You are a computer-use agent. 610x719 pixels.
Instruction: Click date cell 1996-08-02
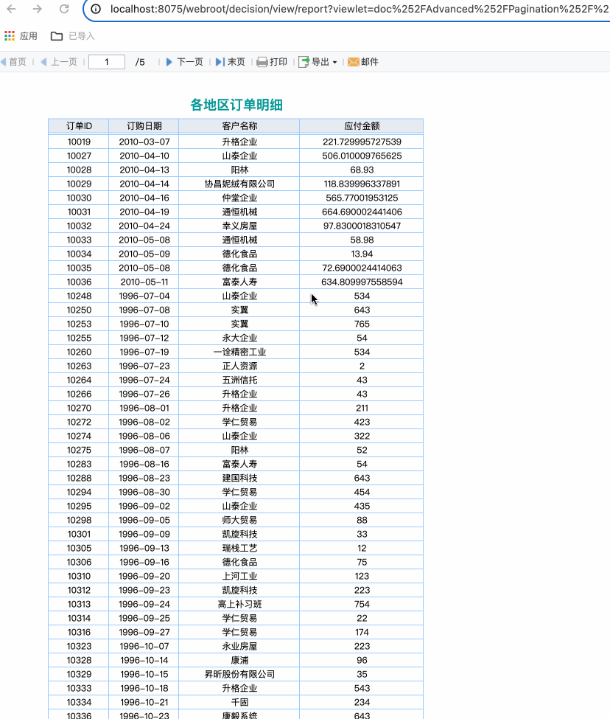(144, 422)
